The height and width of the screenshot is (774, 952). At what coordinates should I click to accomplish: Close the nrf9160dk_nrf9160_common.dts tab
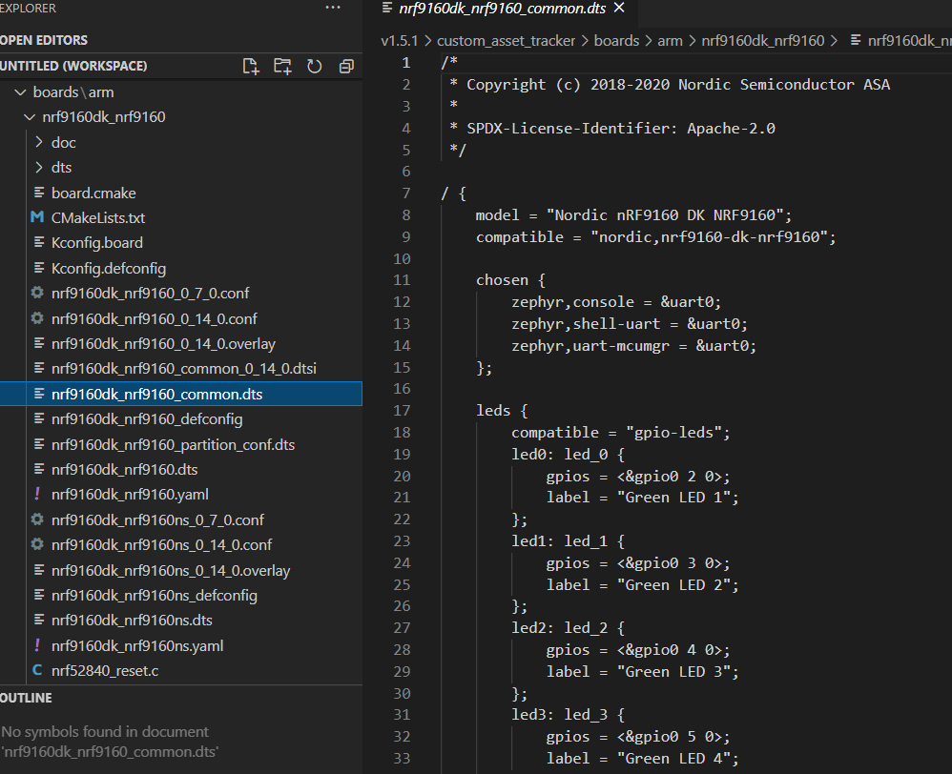(x=618, y=9)
